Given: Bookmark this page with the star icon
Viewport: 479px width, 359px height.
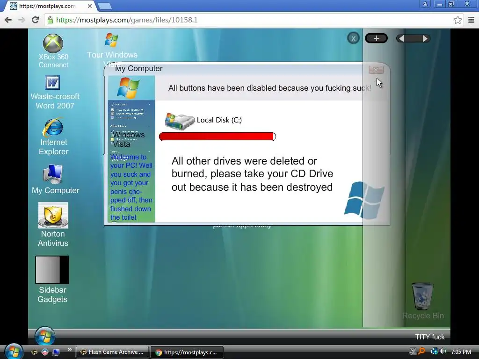Looking at the screenshot, I should coord(457,20).
